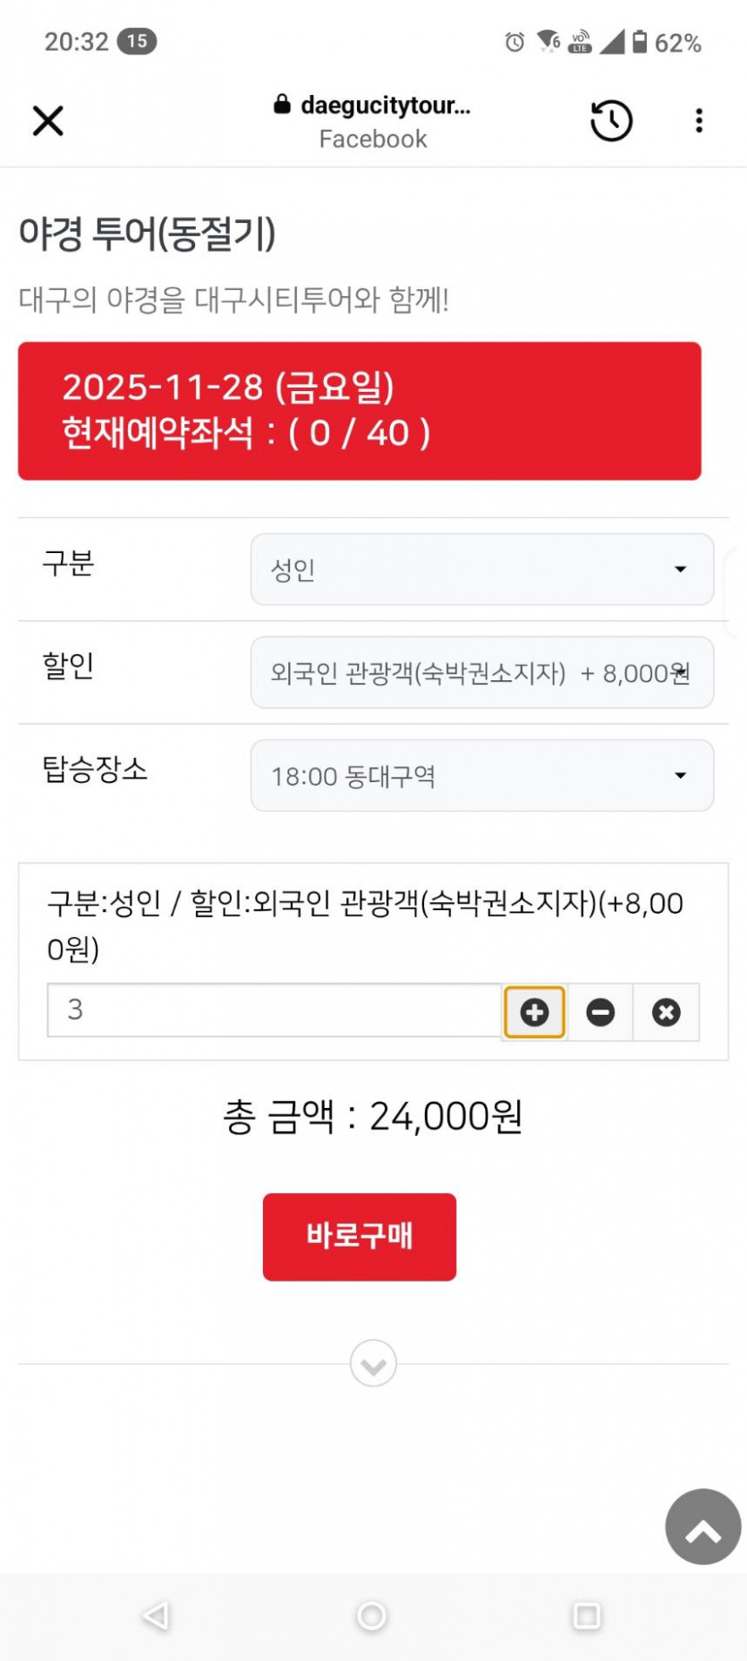Open the 탑승장소 boarding location dropdown
This screenshot has height=1661, width=747.
pos(481,776)
